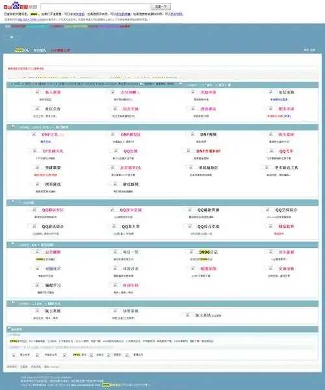The image size is (325, 390).
Task: Click the forum icon beside QQ综合交流
Action: click(x=190, y=226)
